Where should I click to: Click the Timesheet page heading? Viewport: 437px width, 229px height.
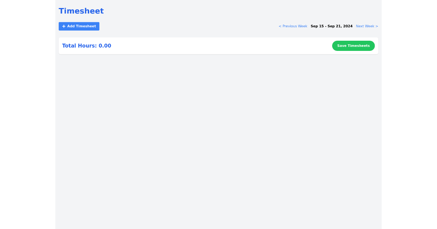tap(81, 11)
